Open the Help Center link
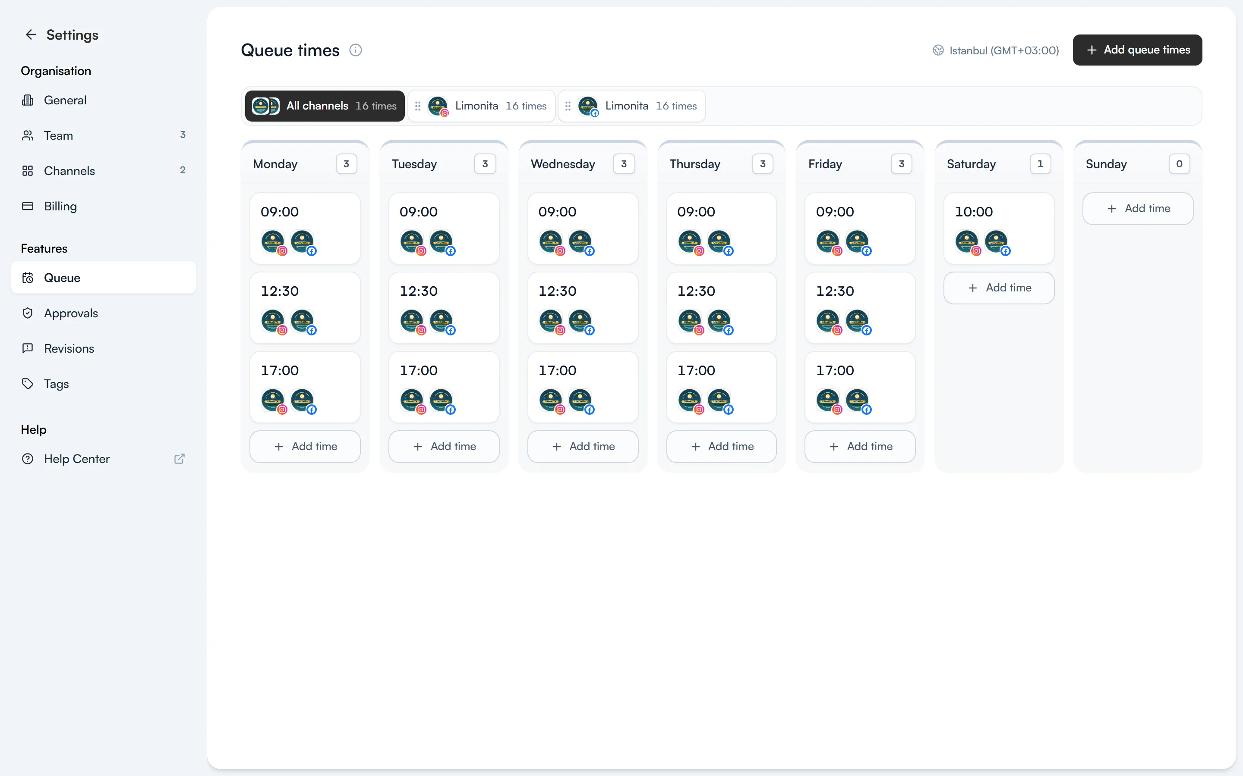1243x776 pixels. tap(103, 459)
